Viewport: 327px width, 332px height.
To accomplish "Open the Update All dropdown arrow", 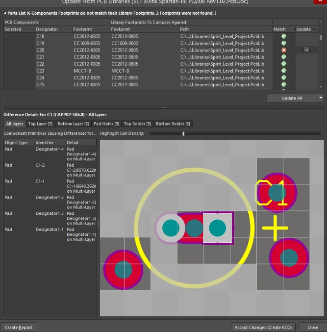I will (321, 98).
